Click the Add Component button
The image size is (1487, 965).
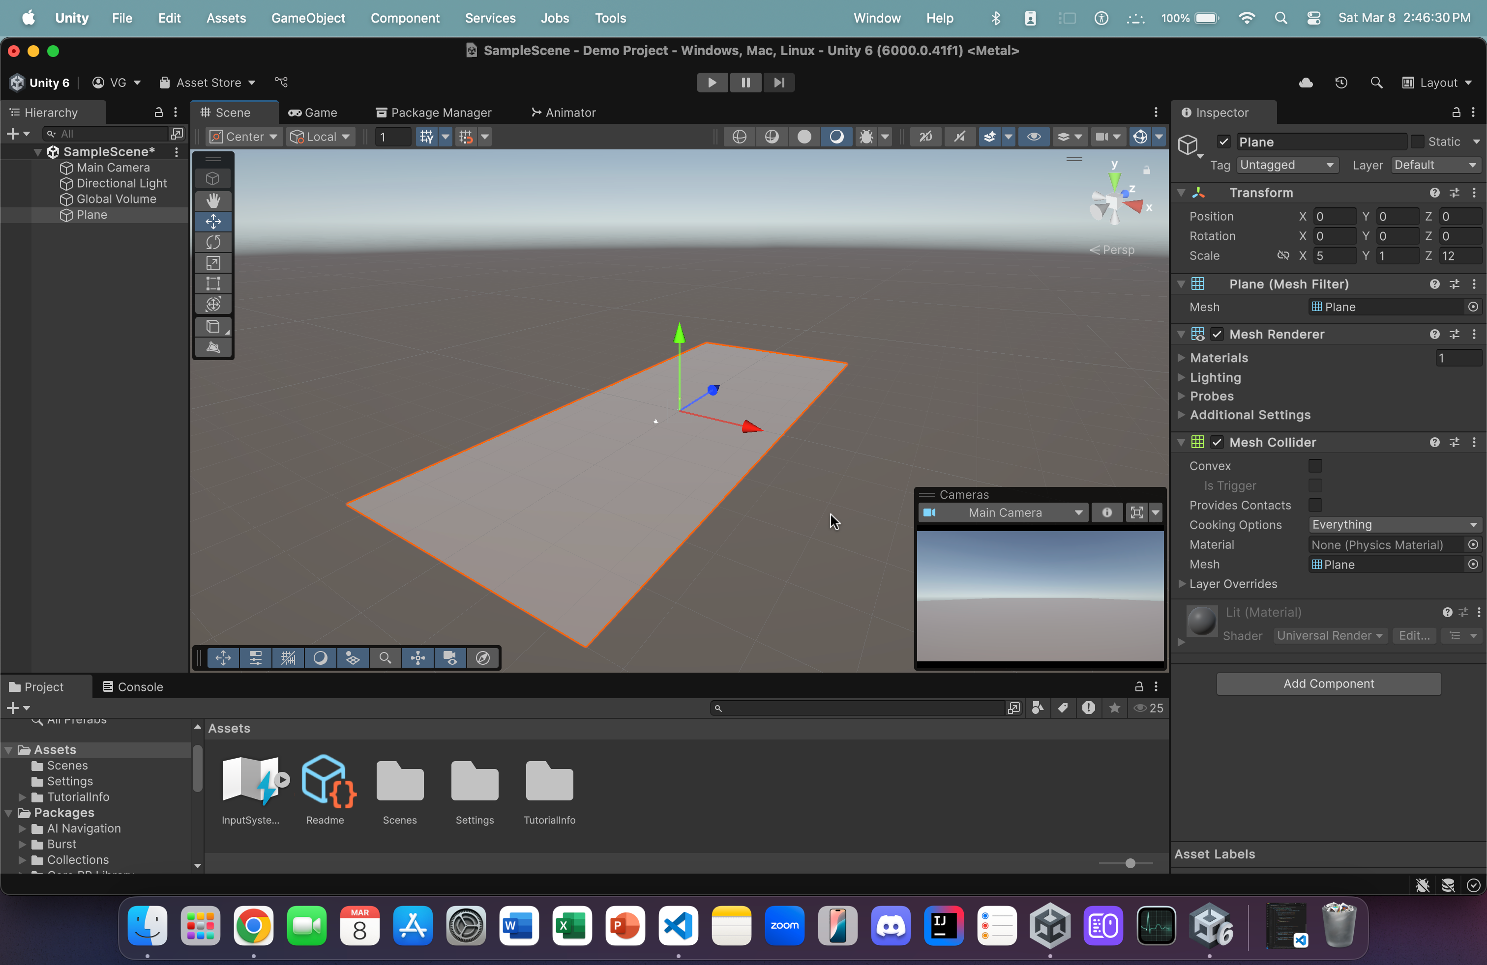click(x=1328, y=684)
